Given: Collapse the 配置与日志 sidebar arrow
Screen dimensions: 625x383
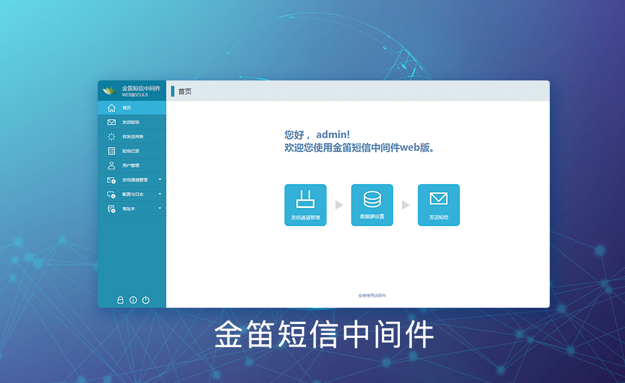Looking at the screenshot, I should click(x=160, y=194).
